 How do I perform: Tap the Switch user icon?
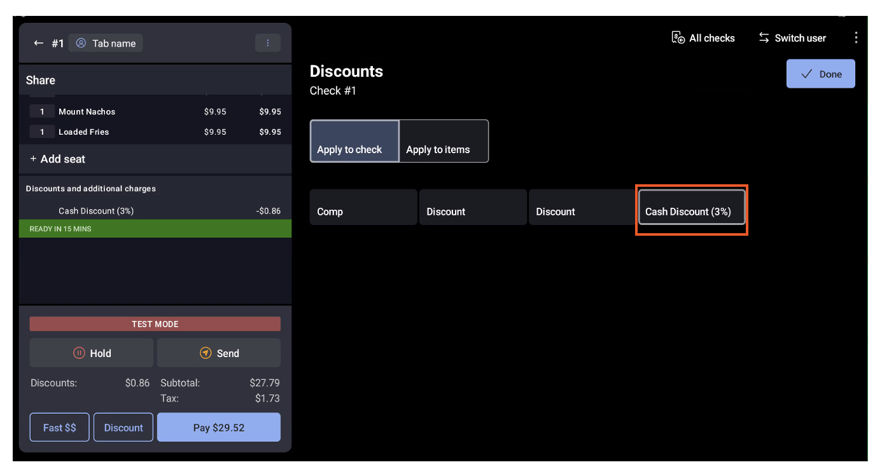[x=764, y=37]
